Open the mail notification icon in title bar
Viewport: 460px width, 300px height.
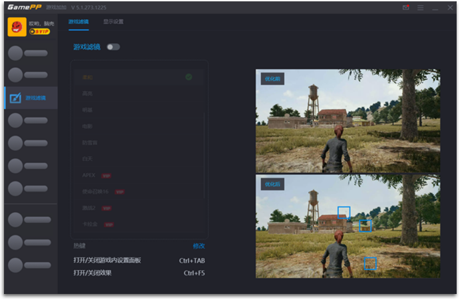coord(405,7)
